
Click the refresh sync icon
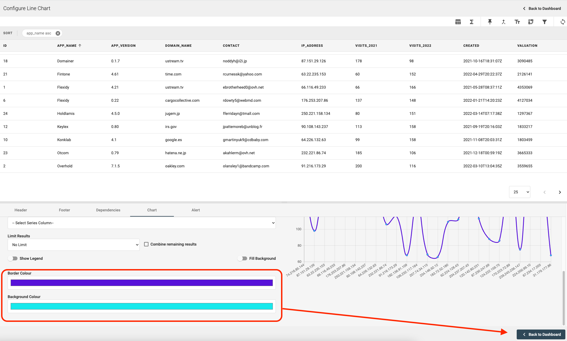pos(562,22)
